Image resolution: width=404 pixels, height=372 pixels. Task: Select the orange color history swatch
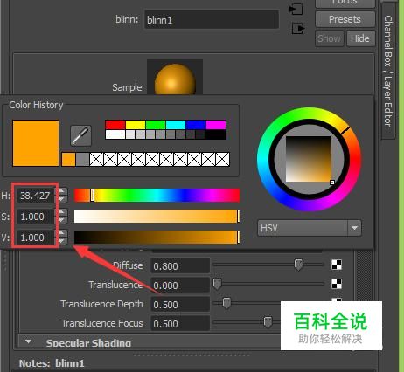click(x=68, y=160)
